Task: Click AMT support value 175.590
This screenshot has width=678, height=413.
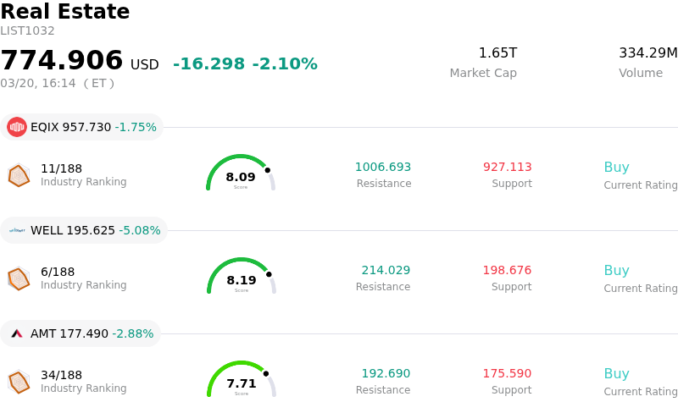Action: (x=507, y=374)
